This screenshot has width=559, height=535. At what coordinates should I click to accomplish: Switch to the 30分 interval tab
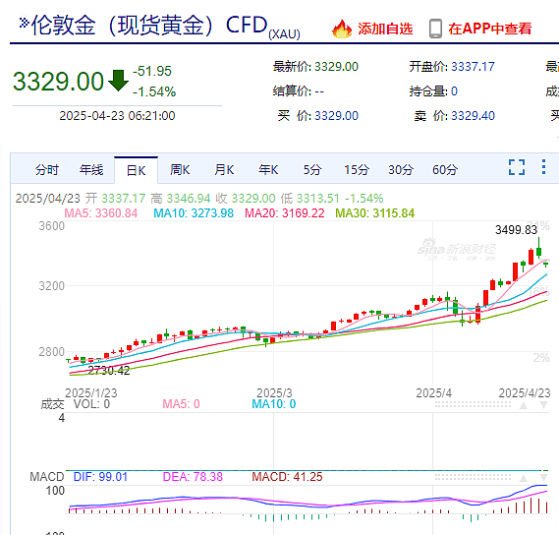(401, 170)
